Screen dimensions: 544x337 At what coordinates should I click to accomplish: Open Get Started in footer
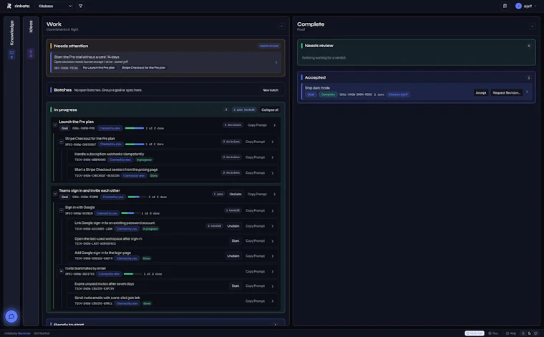pos(42,333)
